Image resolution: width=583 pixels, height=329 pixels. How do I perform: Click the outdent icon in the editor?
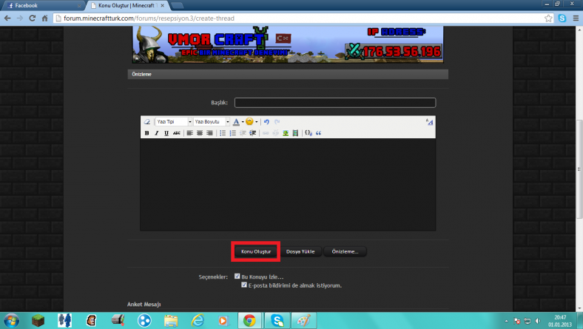[243, 133]
